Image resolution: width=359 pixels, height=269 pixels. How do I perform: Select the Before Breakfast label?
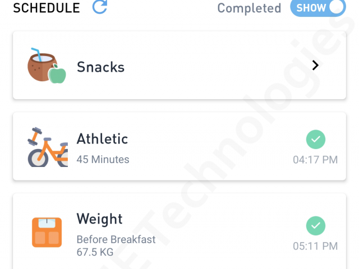point(116,240)
